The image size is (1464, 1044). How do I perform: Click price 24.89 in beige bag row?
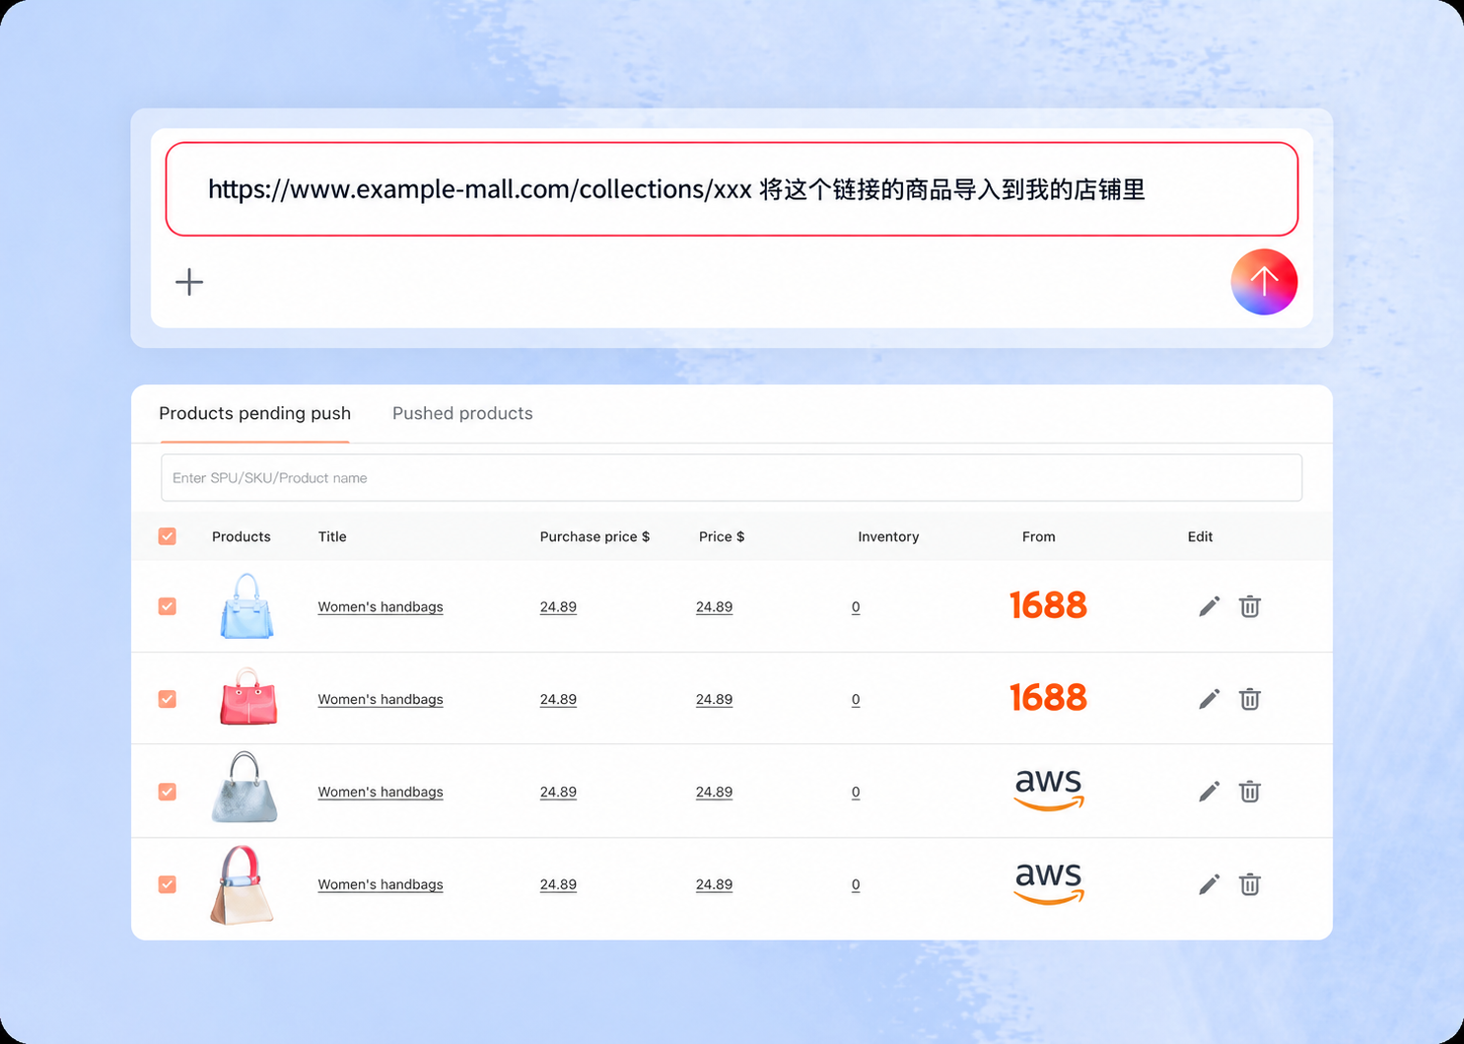click(714, 885)
